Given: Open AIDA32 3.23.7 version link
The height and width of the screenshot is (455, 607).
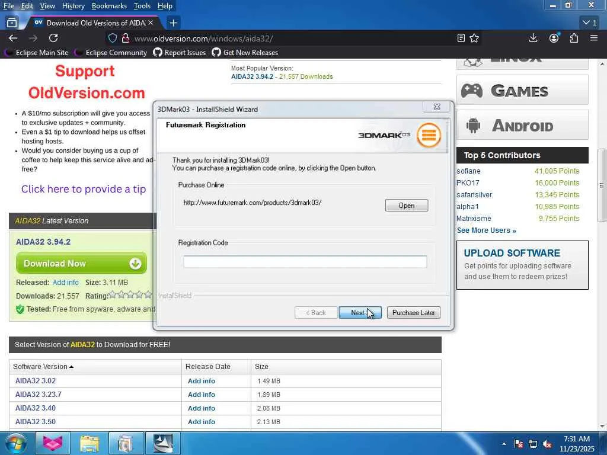Looking at the screenshot, I should pyautogui.click(x=39, y=394).
